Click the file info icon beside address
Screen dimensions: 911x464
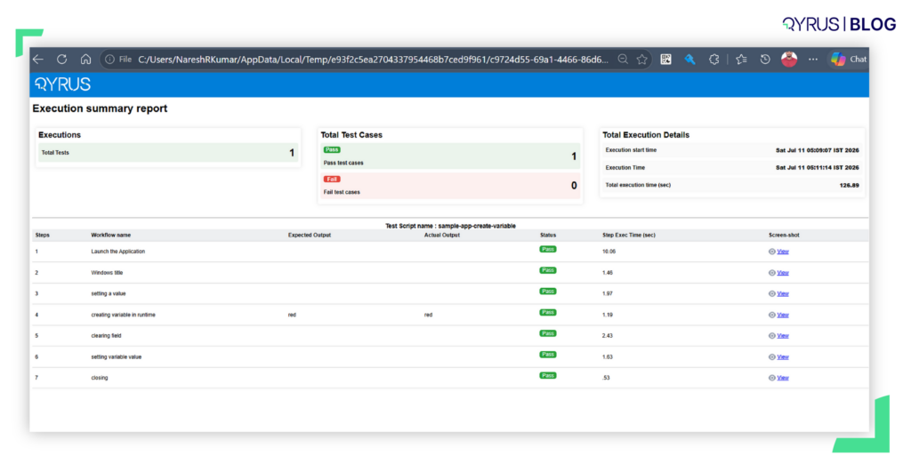(x=109, y=60)
